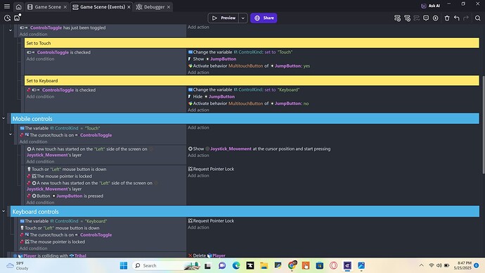Screen dimensions: 485x273
Task: Collapse the Mobile controls group
Action: click(x=4, y=118)
